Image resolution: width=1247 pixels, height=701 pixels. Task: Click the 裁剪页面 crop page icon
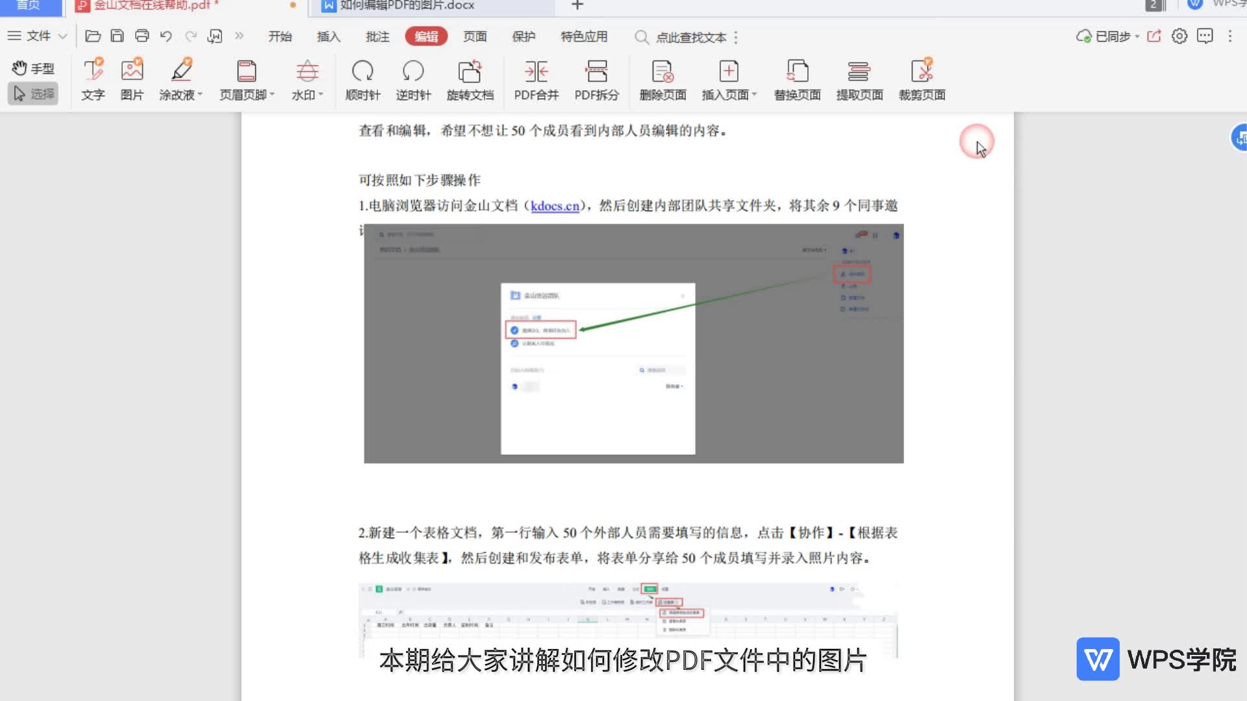pyautogui.click(x=922, y=79)
